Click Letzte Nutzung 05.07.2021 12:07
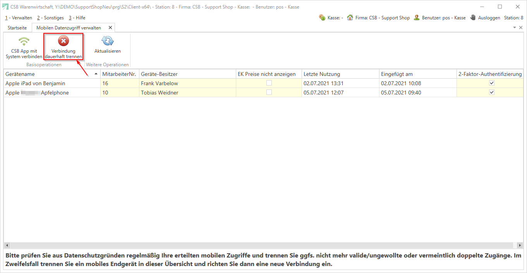Image resolution: width=527 pixels, height=273 pixels. (x=340, y=93)
